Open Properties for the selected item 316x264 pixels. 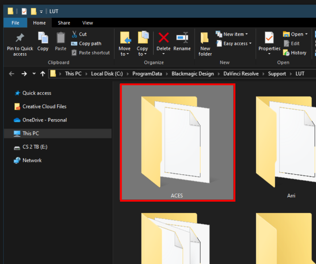pyautogui.click(x=269, y=38)
